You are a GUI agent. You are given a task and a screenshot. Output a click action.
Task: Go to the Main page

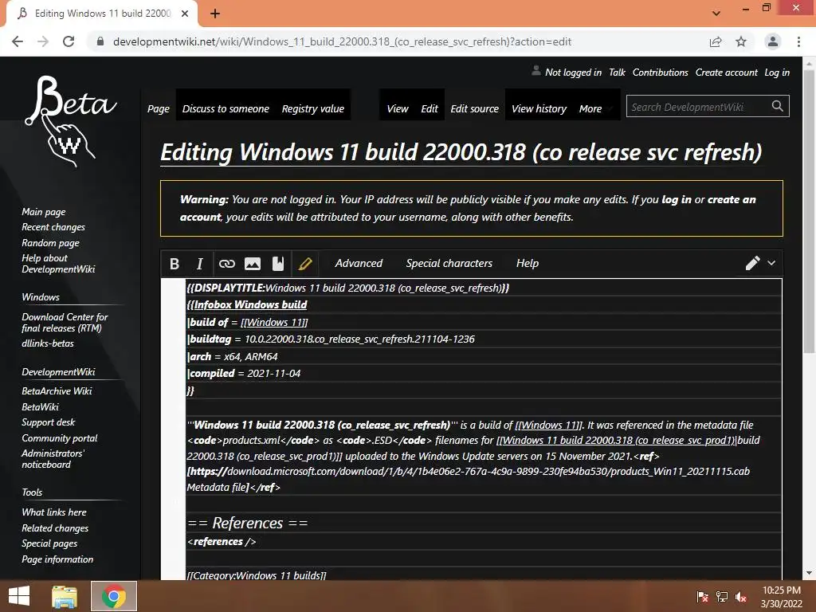tap(44, 212)
